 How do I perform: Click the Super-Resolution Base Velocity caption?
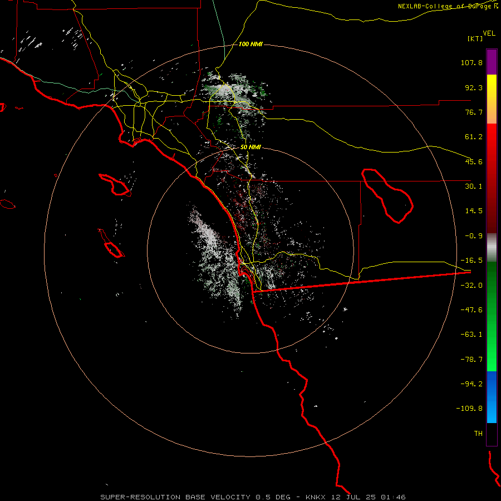click(x=195, y=497)
